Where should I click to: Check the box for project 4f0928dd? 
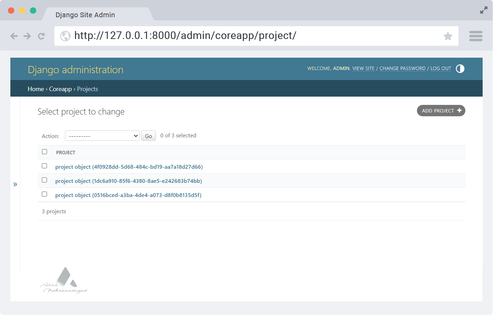[44, 166]
